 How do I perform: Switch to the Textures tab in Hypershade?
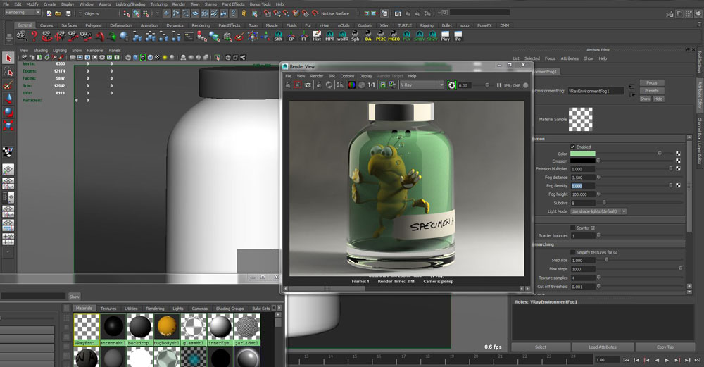[x=108, y=309]
